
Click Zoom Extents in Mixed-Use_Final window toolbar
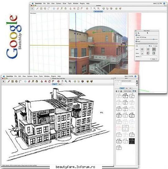tap(70, 81)
